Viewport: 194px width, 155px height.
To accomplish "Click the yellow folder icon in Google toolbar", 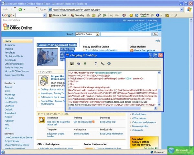I will point(167,15).
